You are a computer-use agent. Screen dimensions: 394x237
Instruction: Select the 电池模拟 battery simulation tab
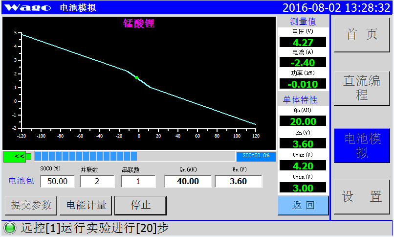pyautogui.click(x=362, y=146)
